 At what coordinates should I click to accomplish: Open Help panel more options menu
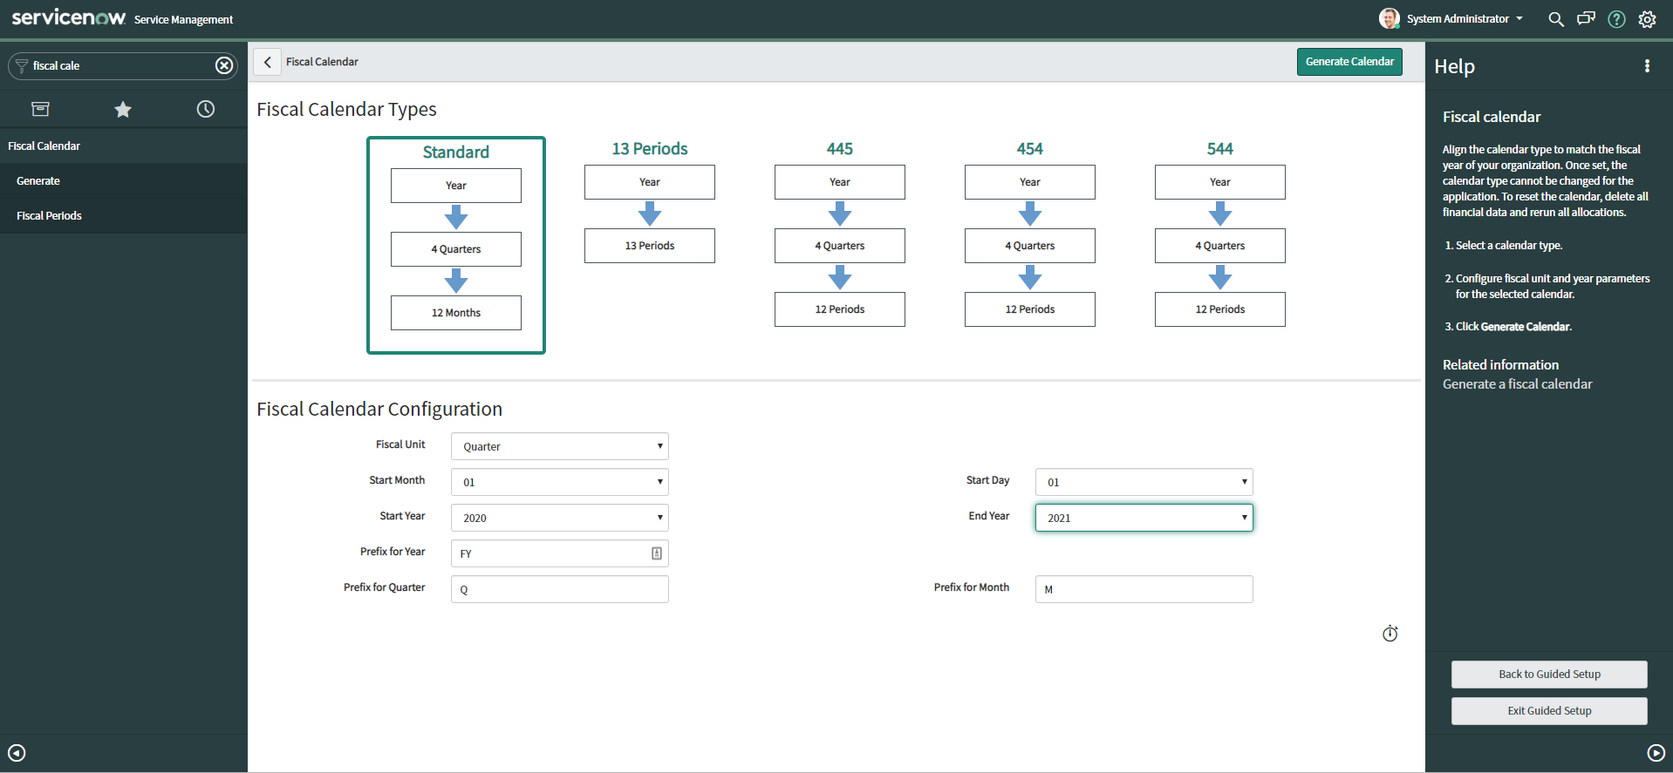point(1647,66)
